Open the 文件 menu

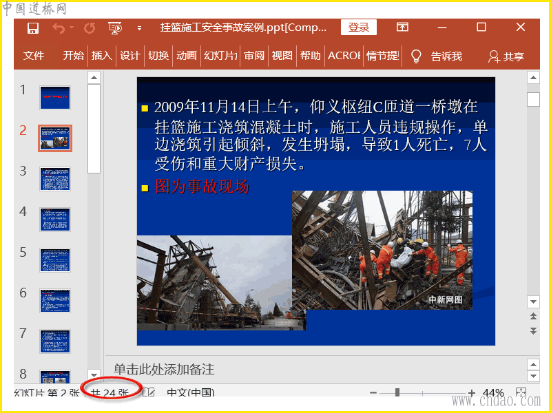pyautogui.click(x=34, y=56)
